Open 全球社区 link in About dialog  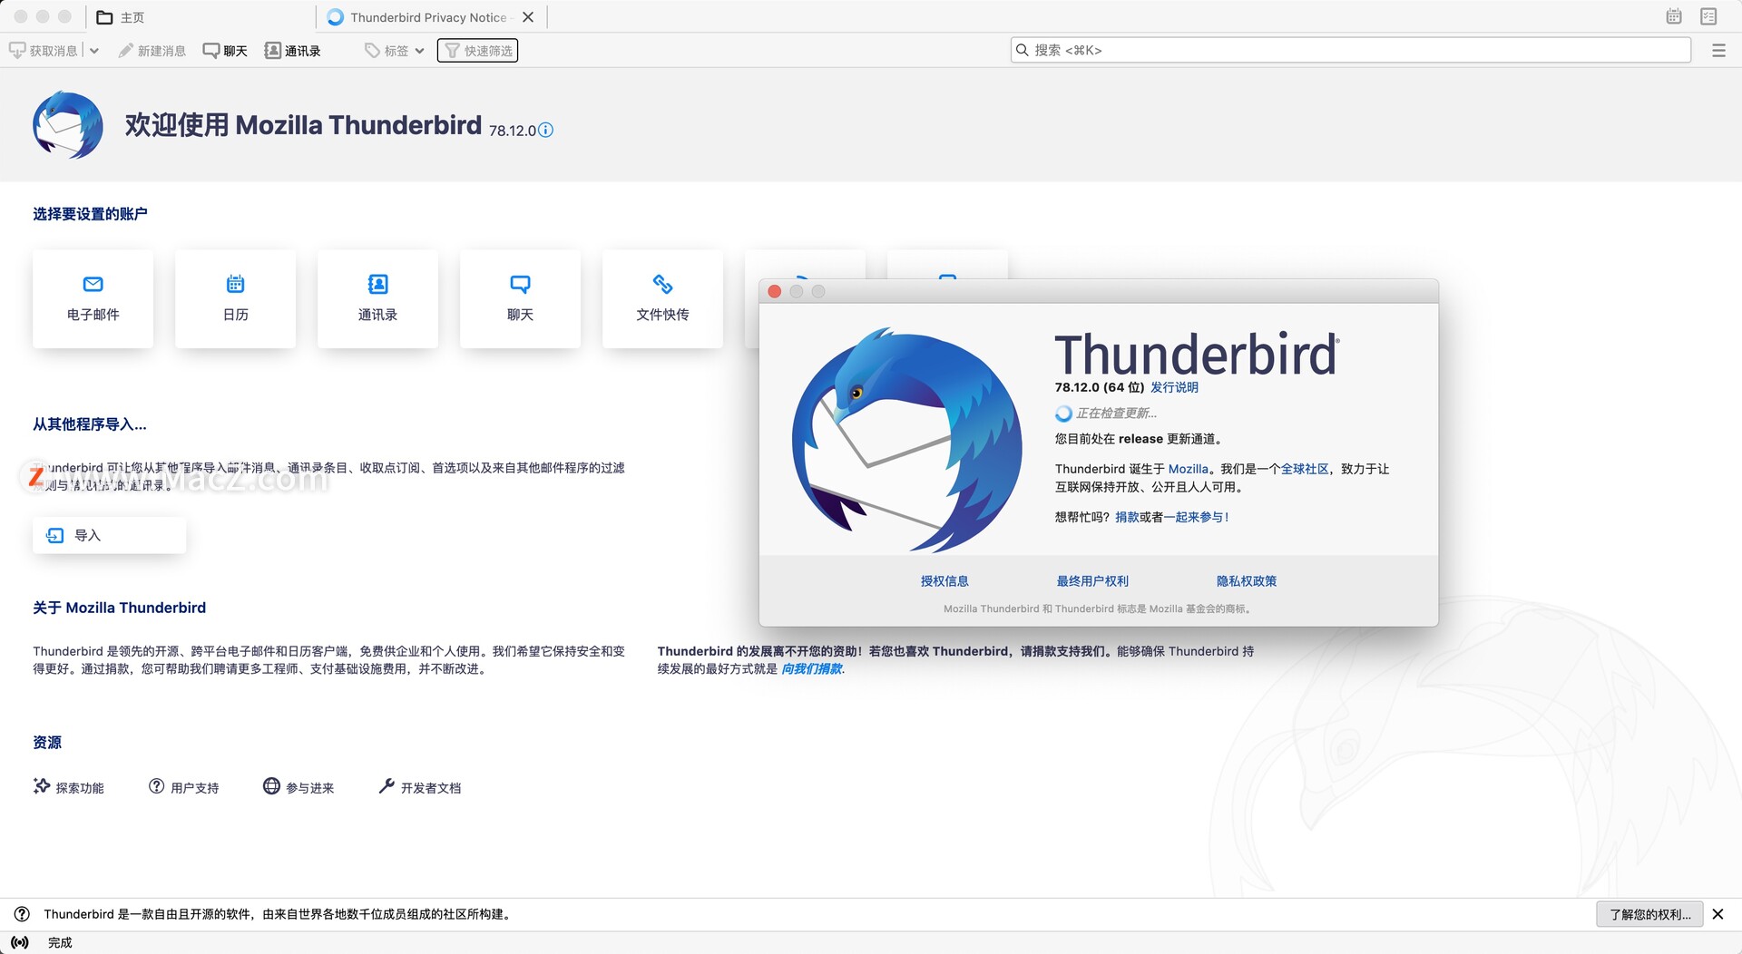click(1305, 469)
